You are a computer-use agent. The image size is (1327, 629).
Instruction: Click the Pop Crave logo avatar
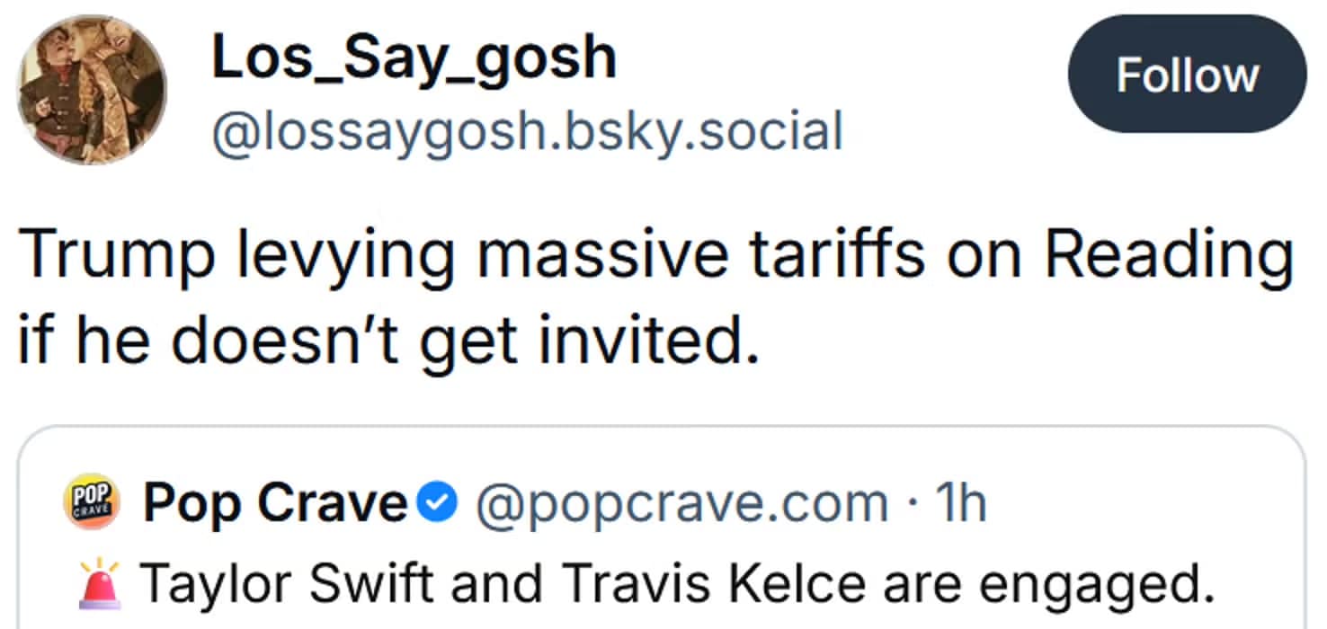click(88, 505)
